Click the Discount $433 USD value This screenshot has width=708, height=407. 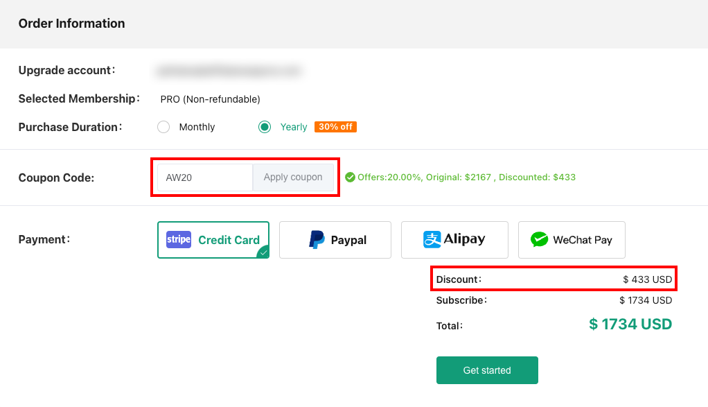[x=647, y=279]
